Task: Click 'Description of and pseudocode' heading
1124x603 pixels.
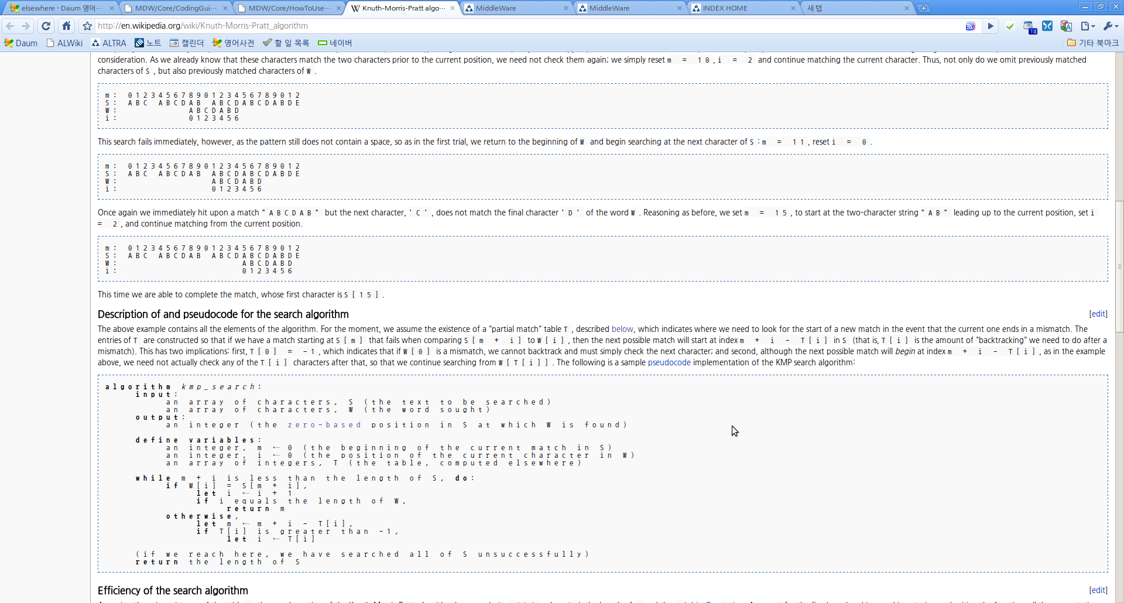Action: click(x=223, y=314)
